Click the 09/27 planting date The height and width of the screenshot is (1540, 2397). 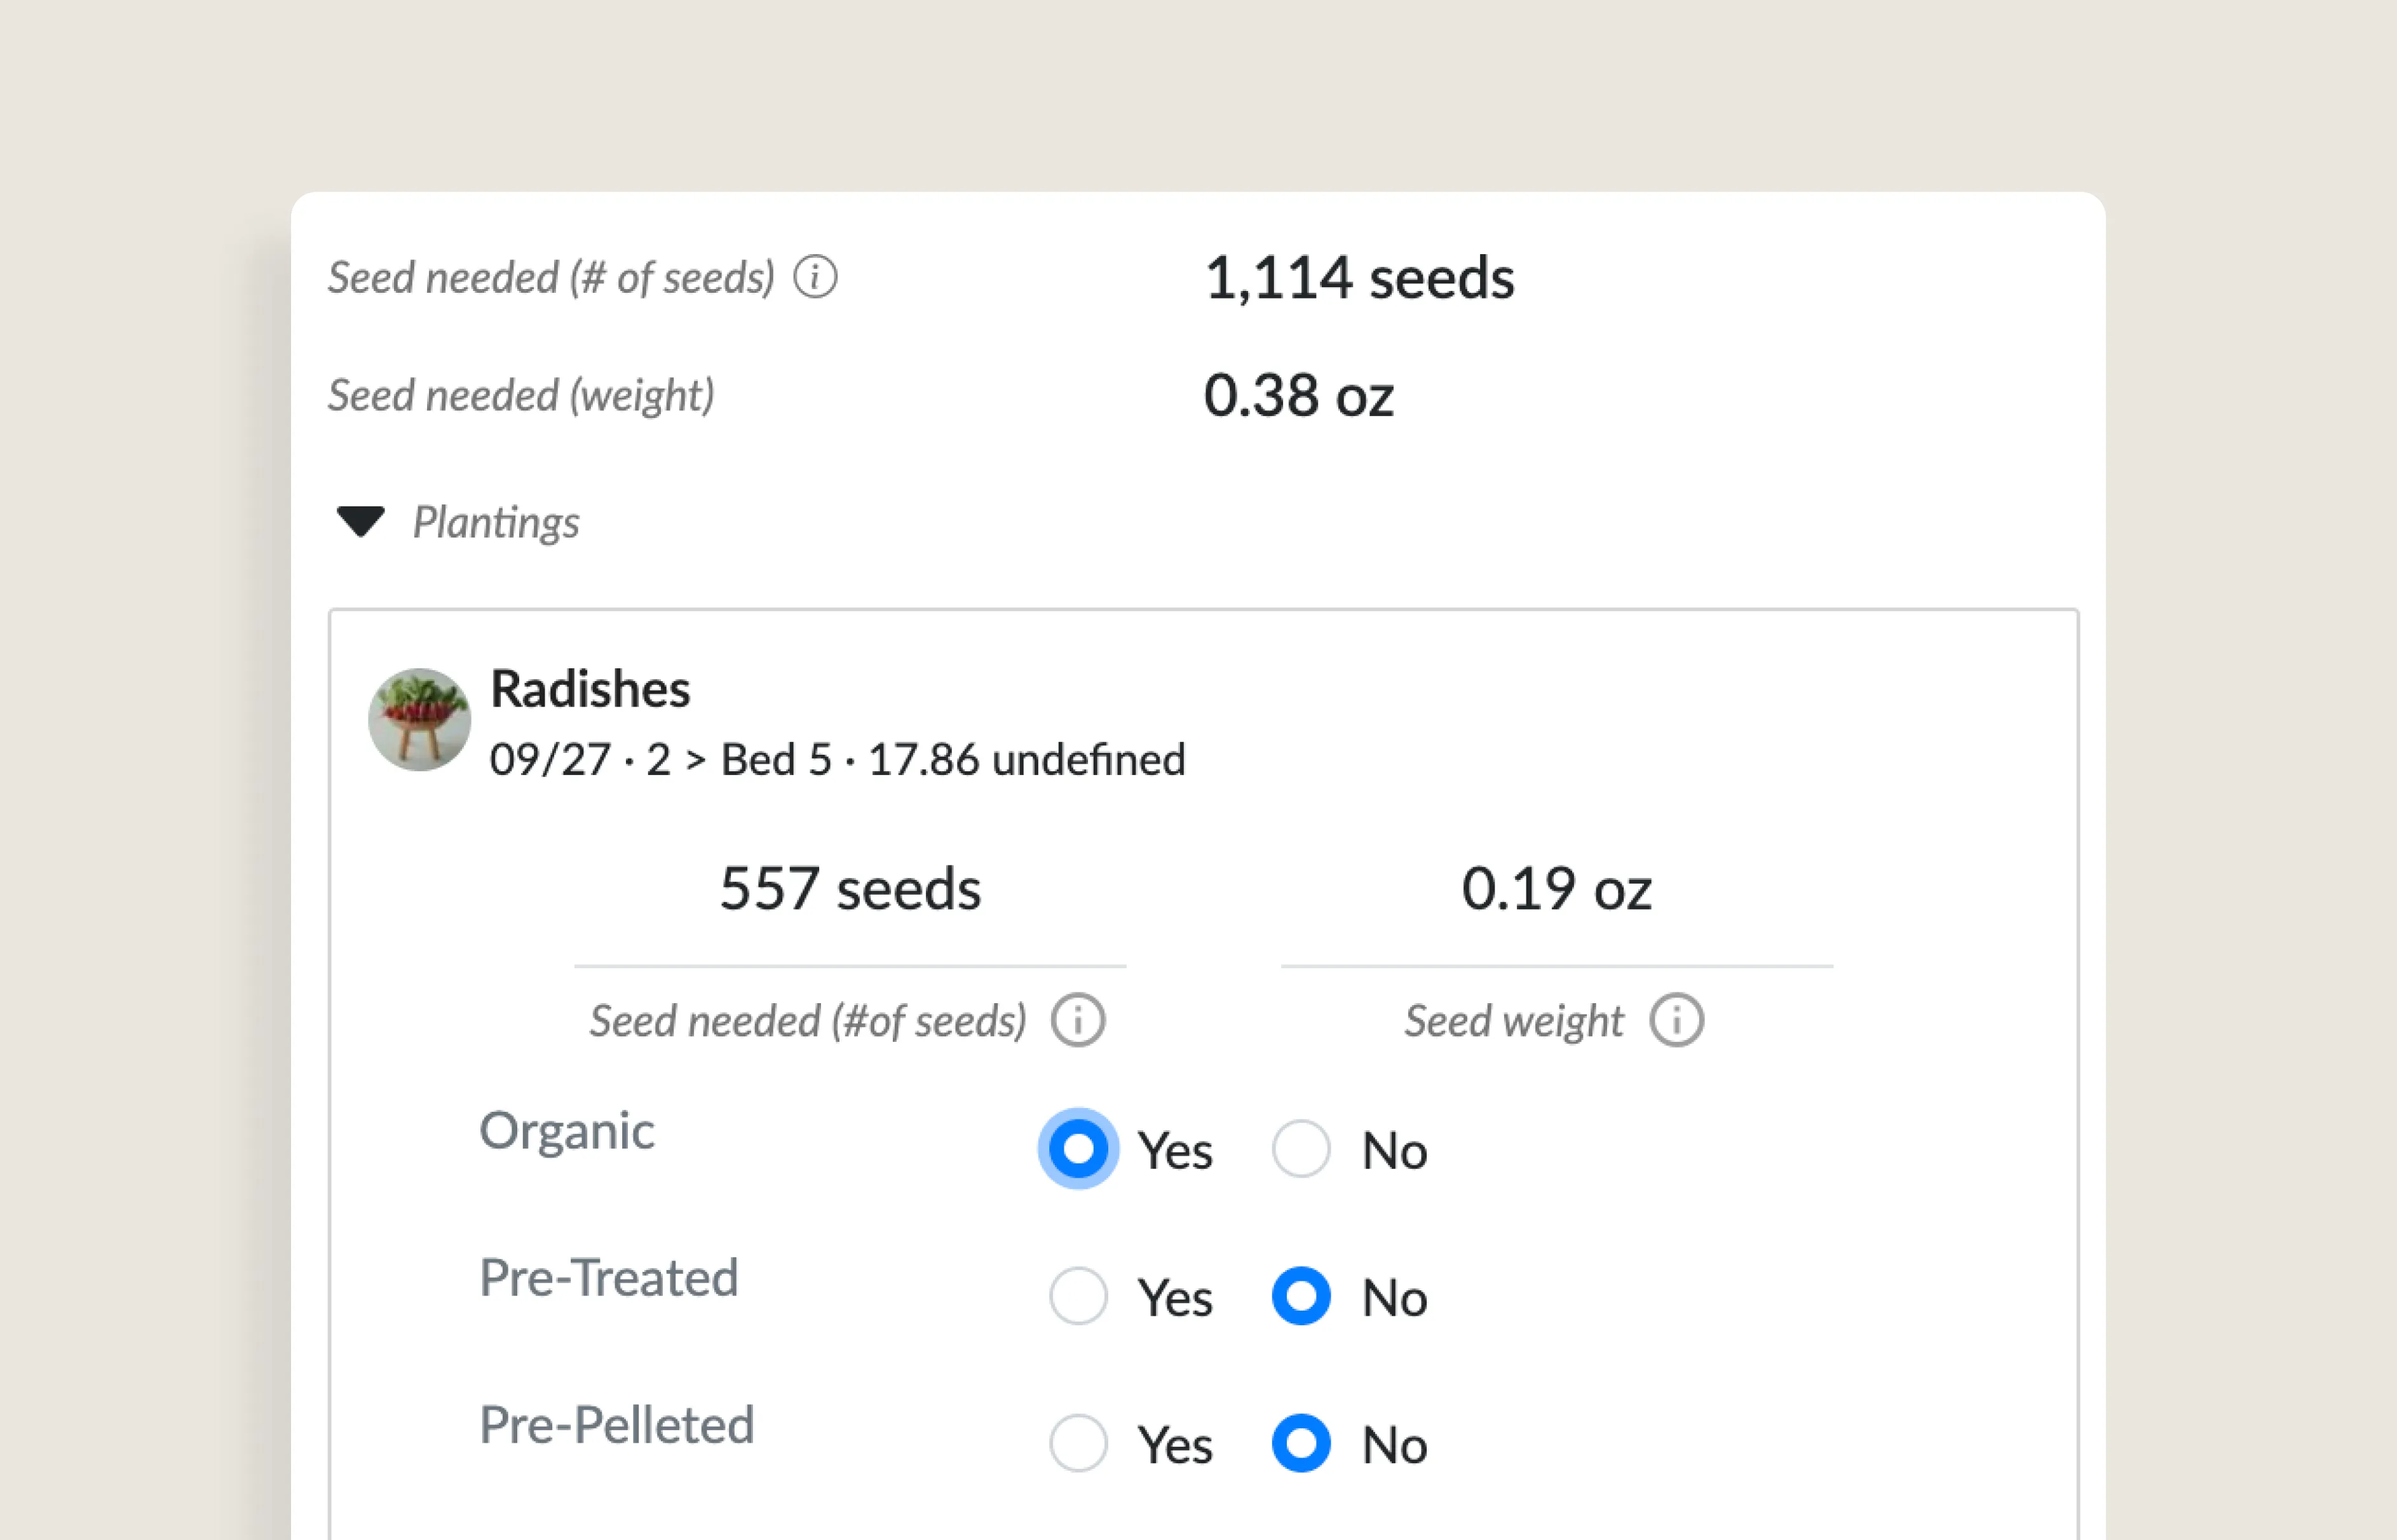point(550,758)
